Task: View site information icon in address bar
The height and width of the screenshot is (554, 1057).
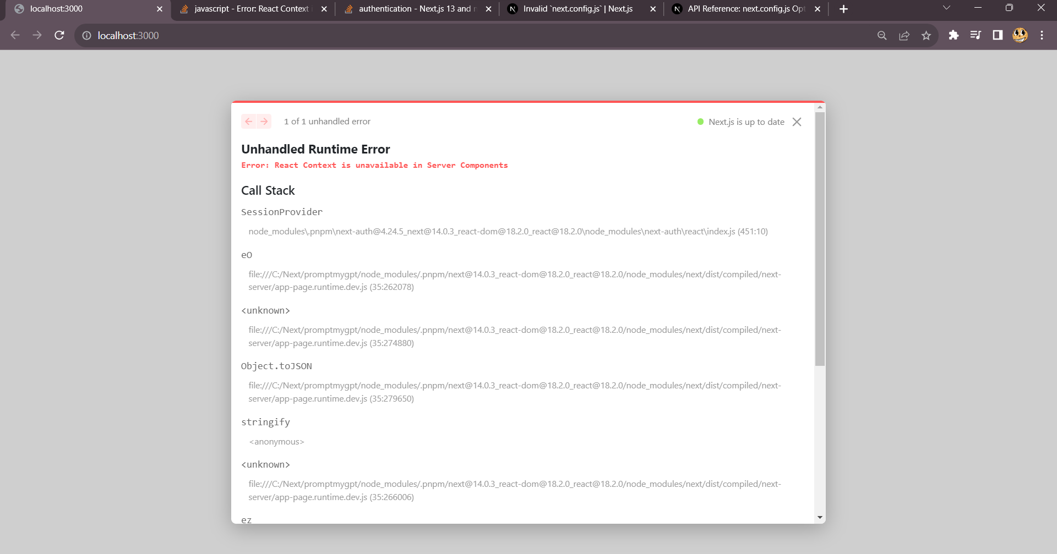Action: [x=86, y=35]
